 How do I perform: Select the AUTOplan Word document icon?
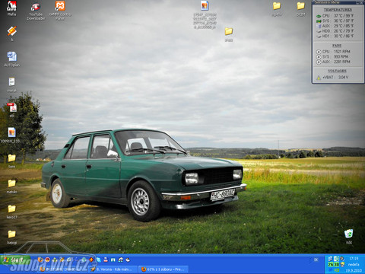[11, 59]
